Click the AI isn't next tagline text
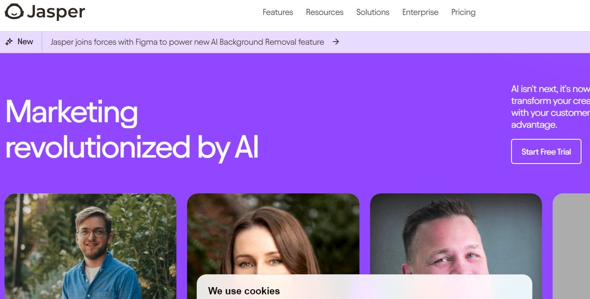590x299 pixels. (550, 107)
